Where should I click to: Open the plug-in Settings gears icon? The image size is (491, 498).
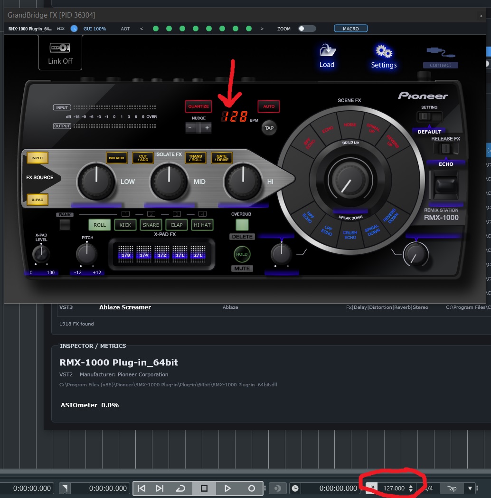pyautogui.click(x=384, y=51)
